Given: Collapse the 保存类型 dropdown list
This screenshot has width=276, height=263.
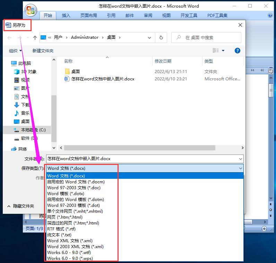Looking at the screenshot, I should (240, 168).
